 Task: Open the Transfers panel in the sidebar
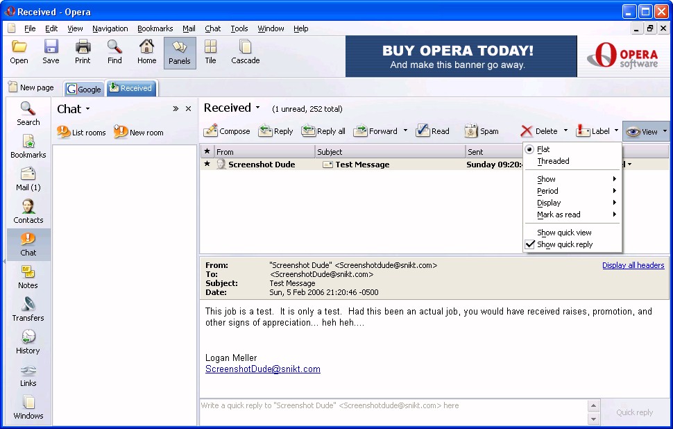click(28, 309)
